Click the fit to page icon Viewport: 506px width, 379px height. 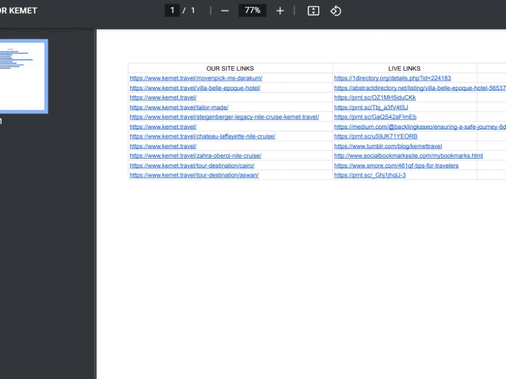[x=313, y=11]
